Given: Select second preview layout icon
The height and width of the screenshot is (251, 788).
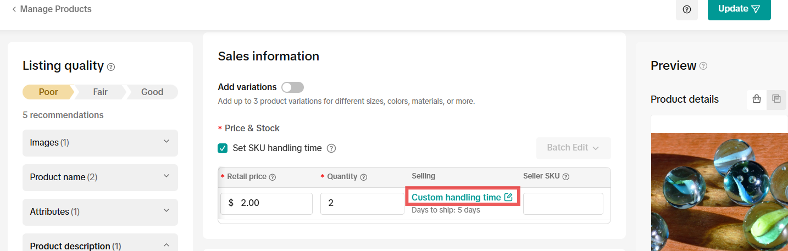Looking at the screenshot, I should click(776, 99).
